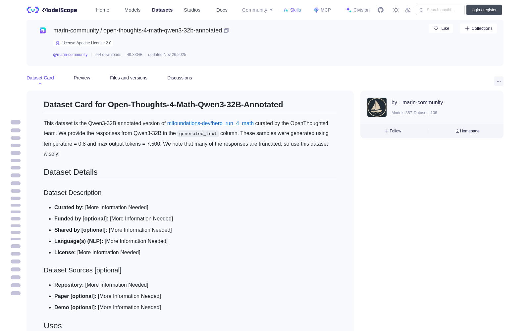
Task: Expand the Community dropdown menu
Action: [257, 10]
